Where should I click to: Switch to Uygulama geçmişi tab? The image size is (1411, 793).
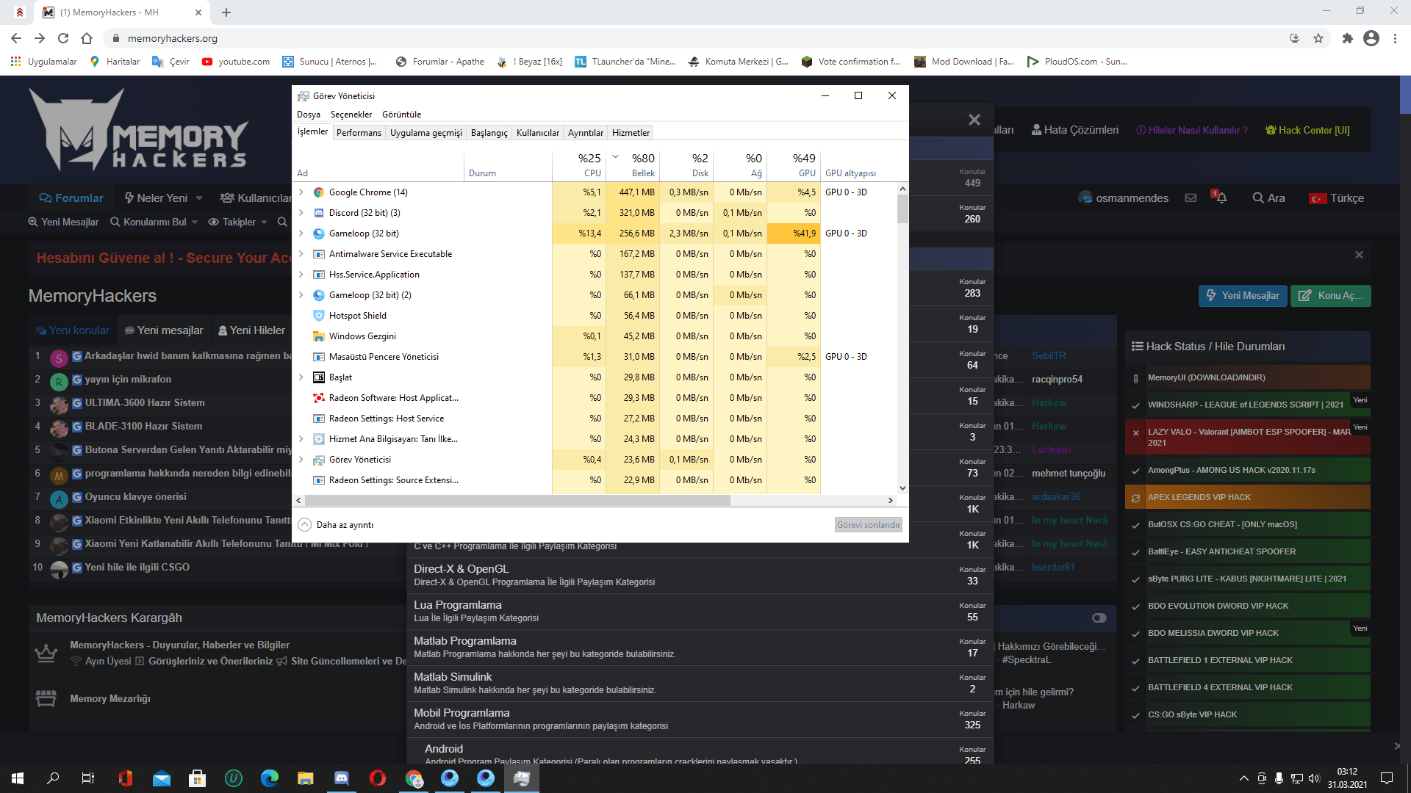pyautogui.click(x=426, y=133)
